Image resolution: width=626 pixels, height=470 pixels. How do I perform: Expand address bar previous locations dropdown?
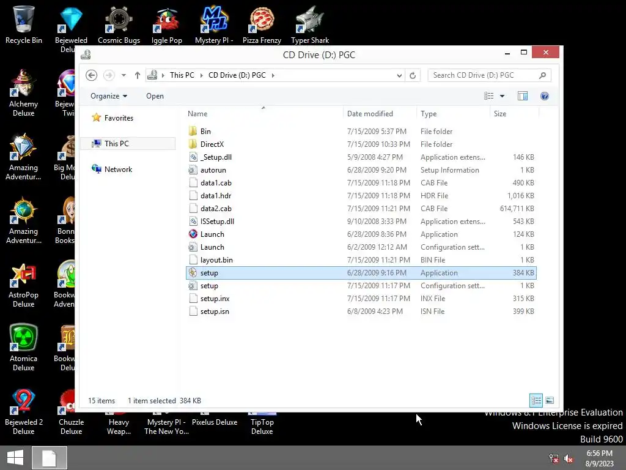pos(399,75)
